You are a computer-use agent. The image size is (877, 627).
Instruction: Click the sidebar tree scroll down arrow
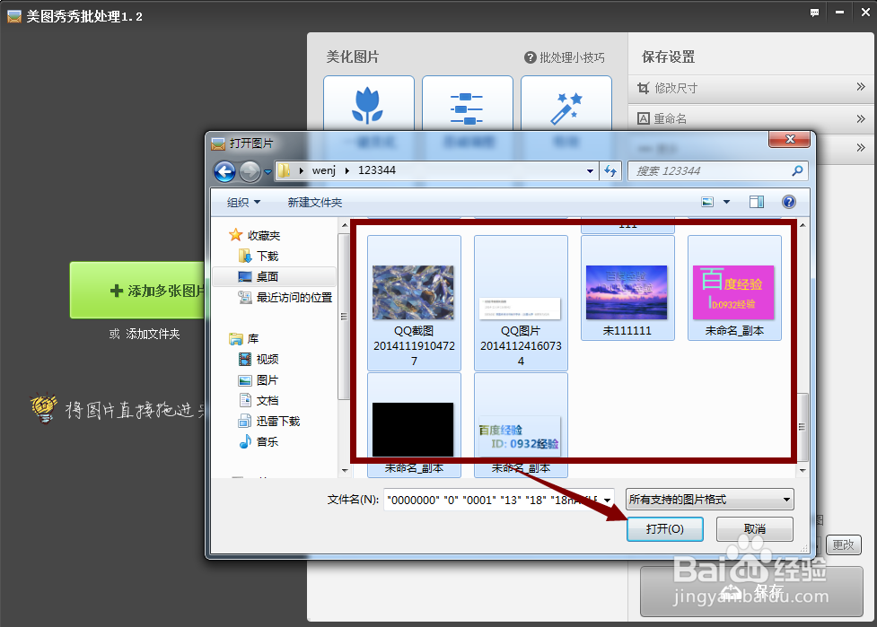click(345, 471)
